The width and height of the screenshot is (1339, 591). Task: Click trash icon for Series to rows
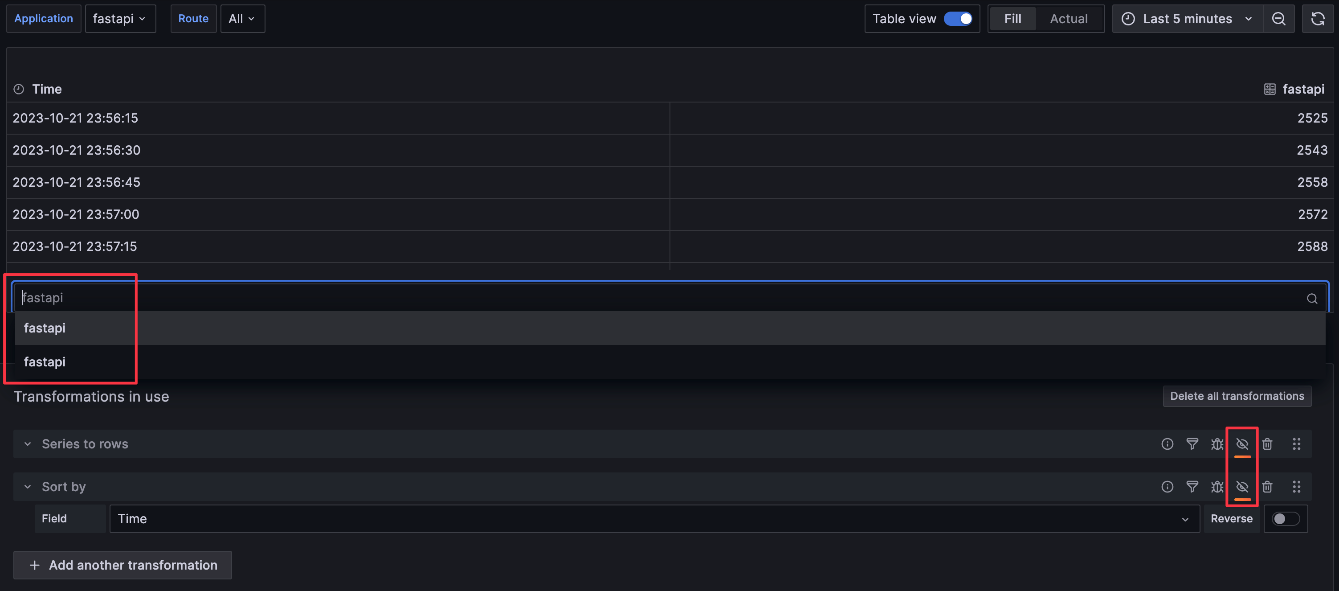[1267, 444]
